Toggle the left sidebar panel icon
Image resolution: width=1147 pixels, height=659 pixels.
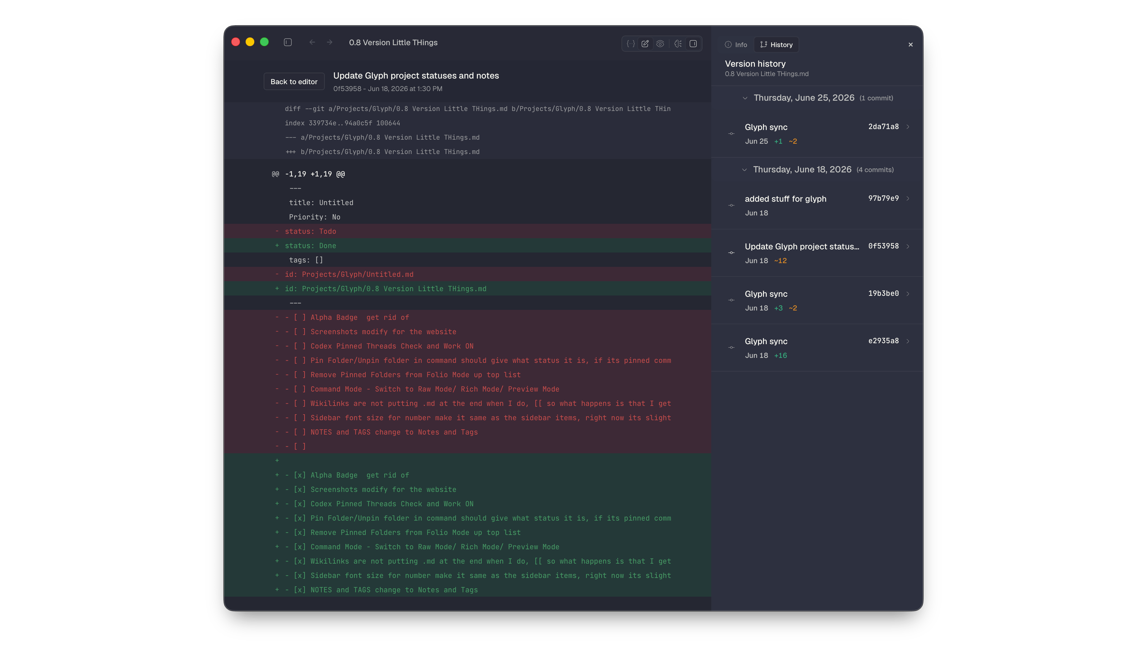point(288,42)
